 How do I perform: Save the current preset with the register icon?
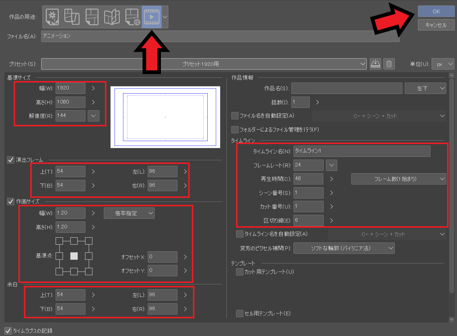point(375,64)
